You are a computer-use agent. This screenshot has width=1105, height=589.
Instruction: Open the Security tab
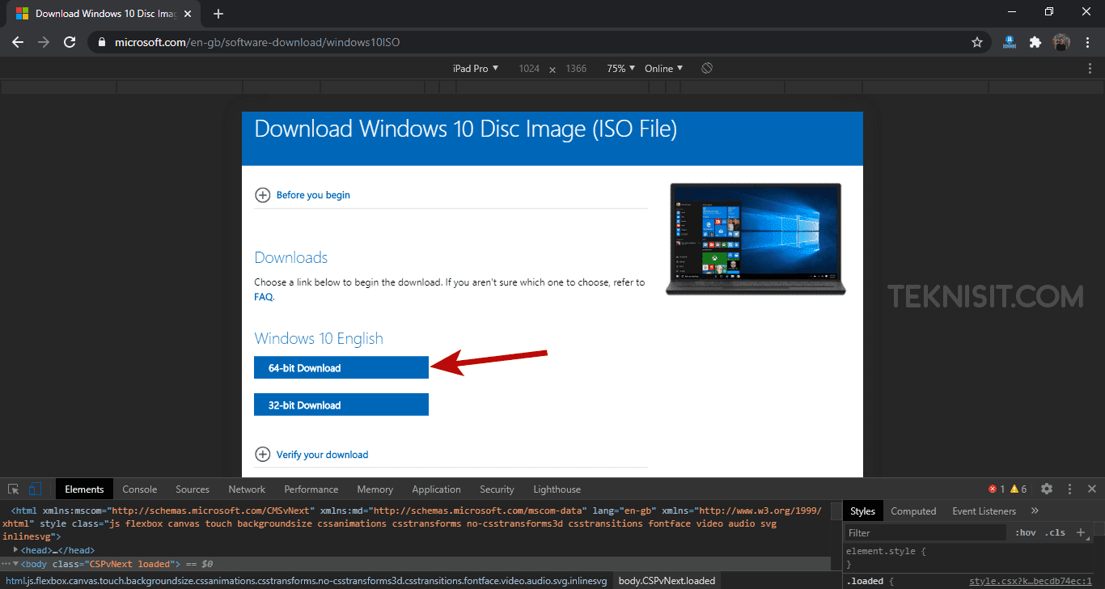coord(497,489)
